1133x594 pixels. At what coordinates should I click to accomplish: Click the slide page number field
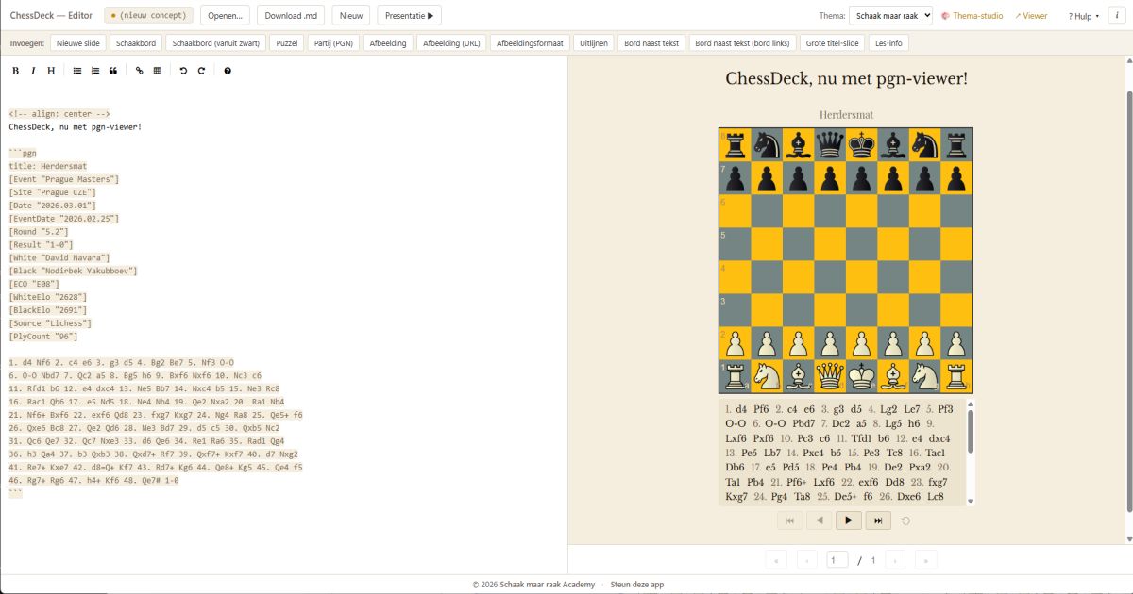coord(837,560)
